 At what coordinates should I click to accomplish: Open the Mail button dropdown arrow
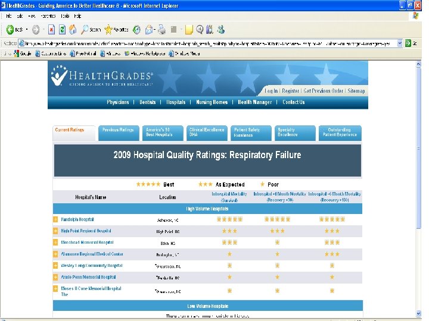point(154,29)
